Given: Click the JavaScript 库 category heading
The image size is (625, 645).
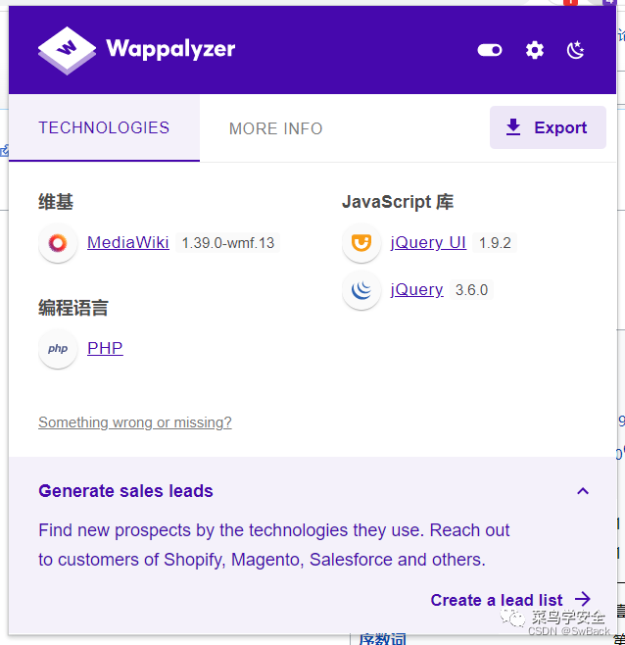Looking at the screenshot, I should (398, 202).
